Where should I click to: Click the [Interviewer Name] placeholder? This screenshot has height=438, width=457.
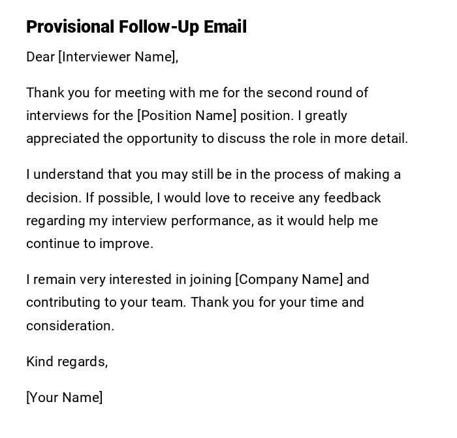click(118, 57)
